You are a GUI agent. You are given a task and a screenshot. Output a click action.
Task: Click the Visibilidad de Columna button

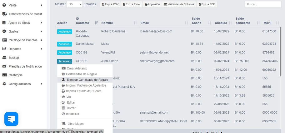[x=179, y=4]
